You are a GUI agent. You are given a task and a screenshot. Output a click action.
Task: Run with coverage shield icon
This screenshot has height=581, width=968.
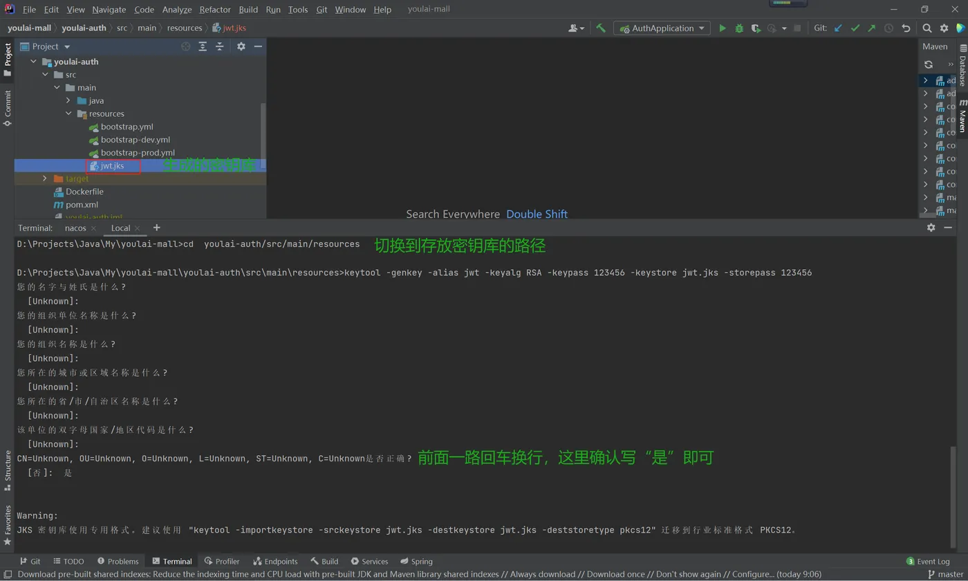756,28
